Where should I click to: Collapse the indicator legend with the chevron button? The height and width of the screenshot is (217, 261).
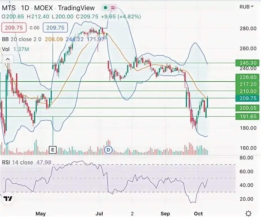[x=8, y=59]
